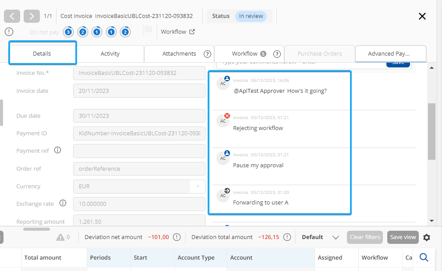Click the Exchange rate info icon
Screen dimensions: 442x271
pos(63,203)
